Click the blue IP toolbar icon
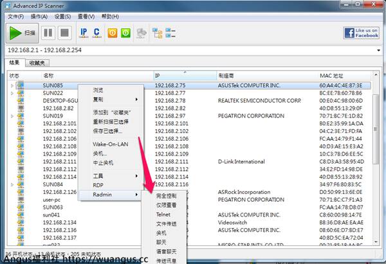The height and width of the screenshot is (264, 386). 84,33
